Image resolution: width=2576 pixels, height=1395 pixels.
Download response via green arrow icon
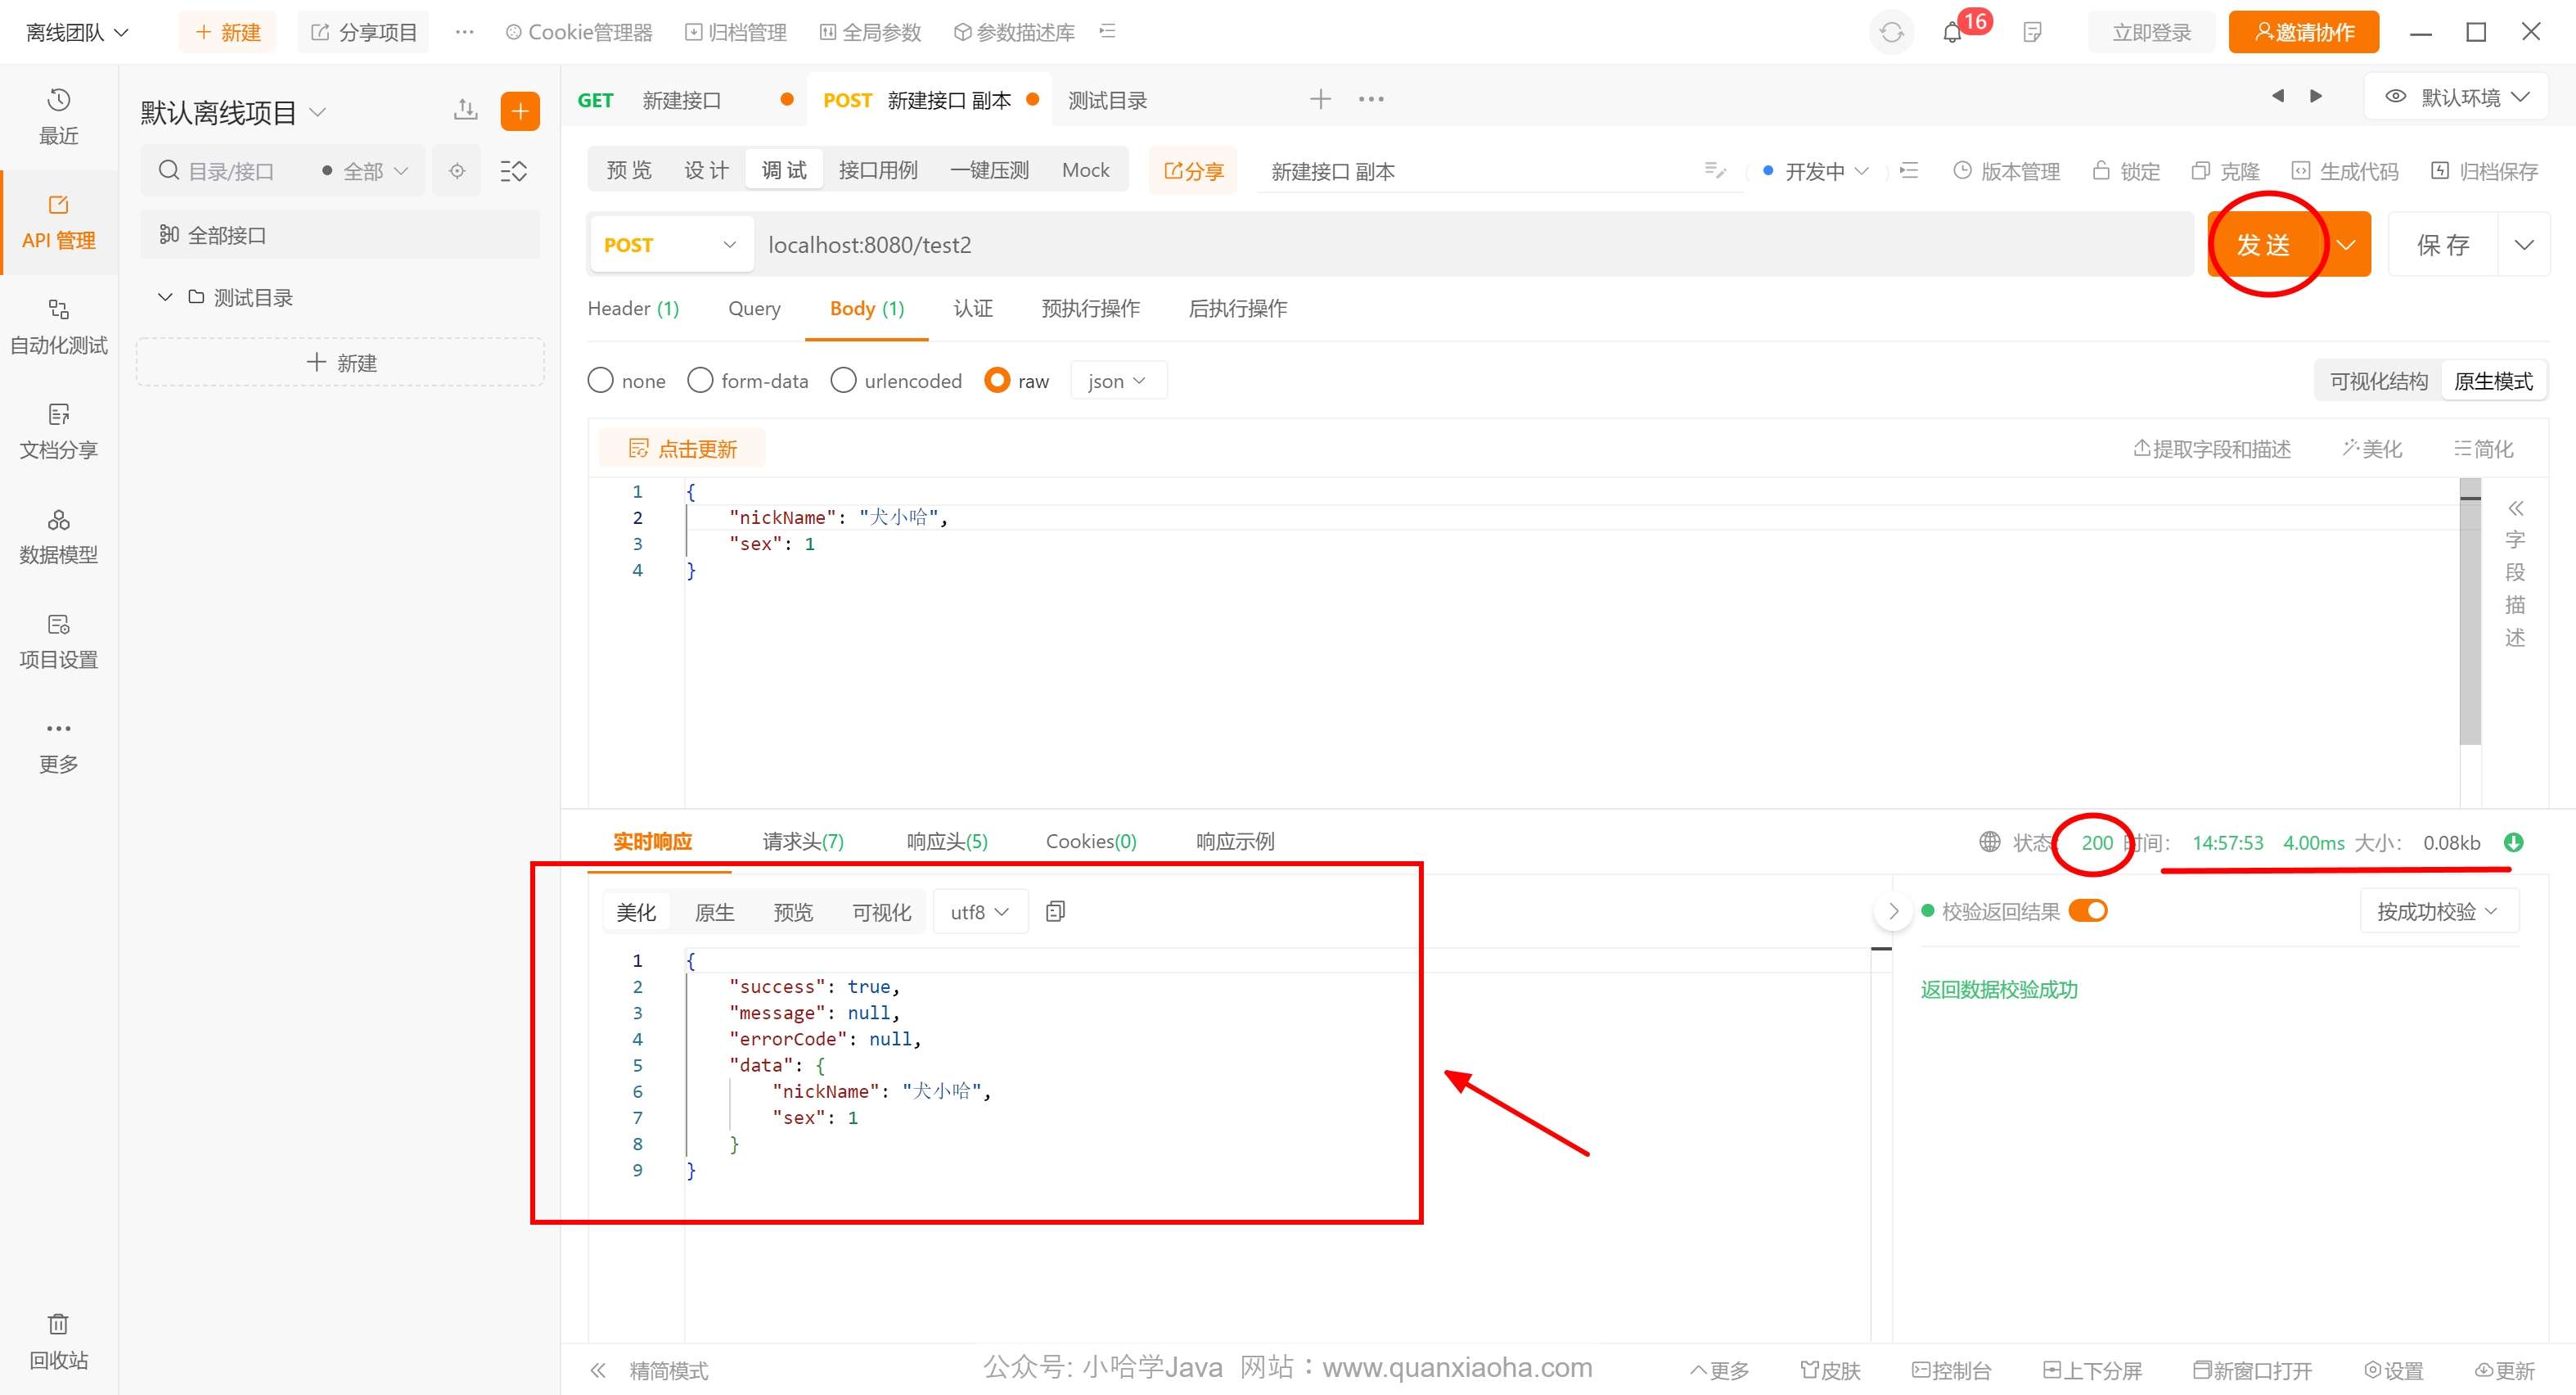[x=2513, y=842]
